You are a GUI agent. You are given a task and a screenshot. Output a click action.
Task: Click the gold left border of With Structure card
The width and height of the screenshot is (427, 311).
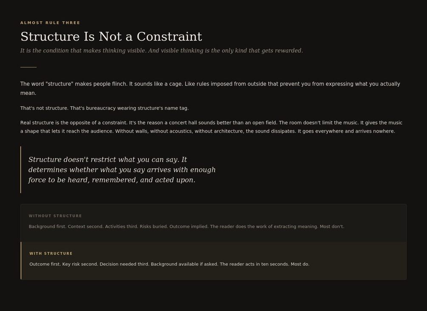coord(21,260)
